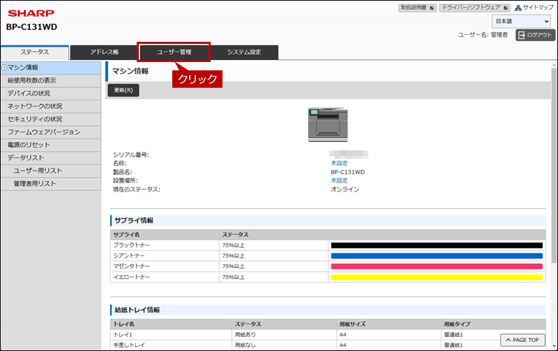Viewport: 558px width, 351px height.
Task: Click the PAGE TOP button
Action: [x=522, y=340]
